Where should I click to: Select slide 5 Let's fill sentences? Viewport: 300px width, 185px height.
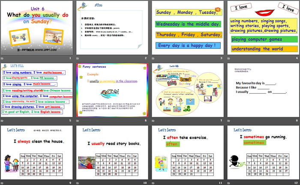click(x=36, y=90)
